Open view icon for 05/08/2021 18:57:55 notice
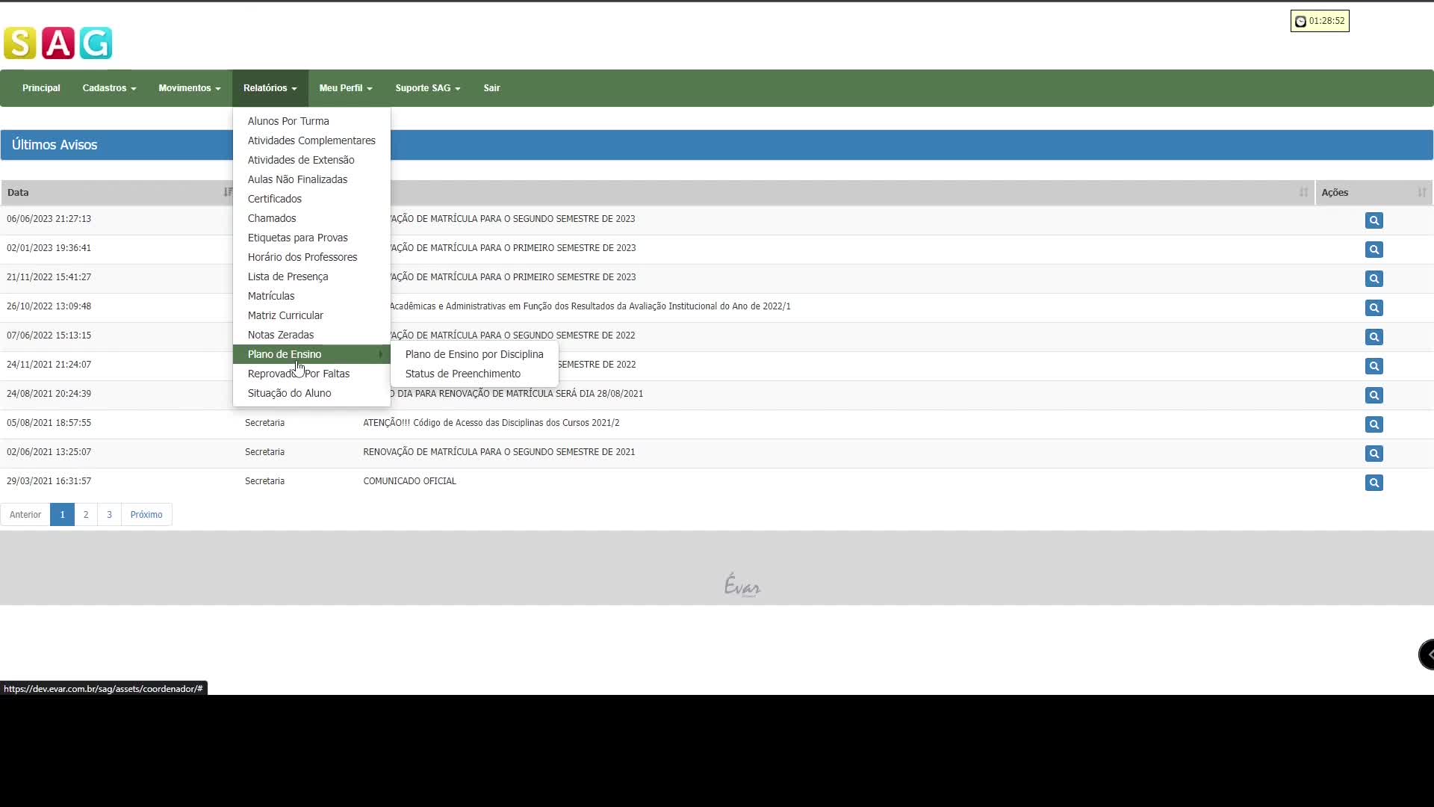1434x807 pixels. coord(1374,424)
